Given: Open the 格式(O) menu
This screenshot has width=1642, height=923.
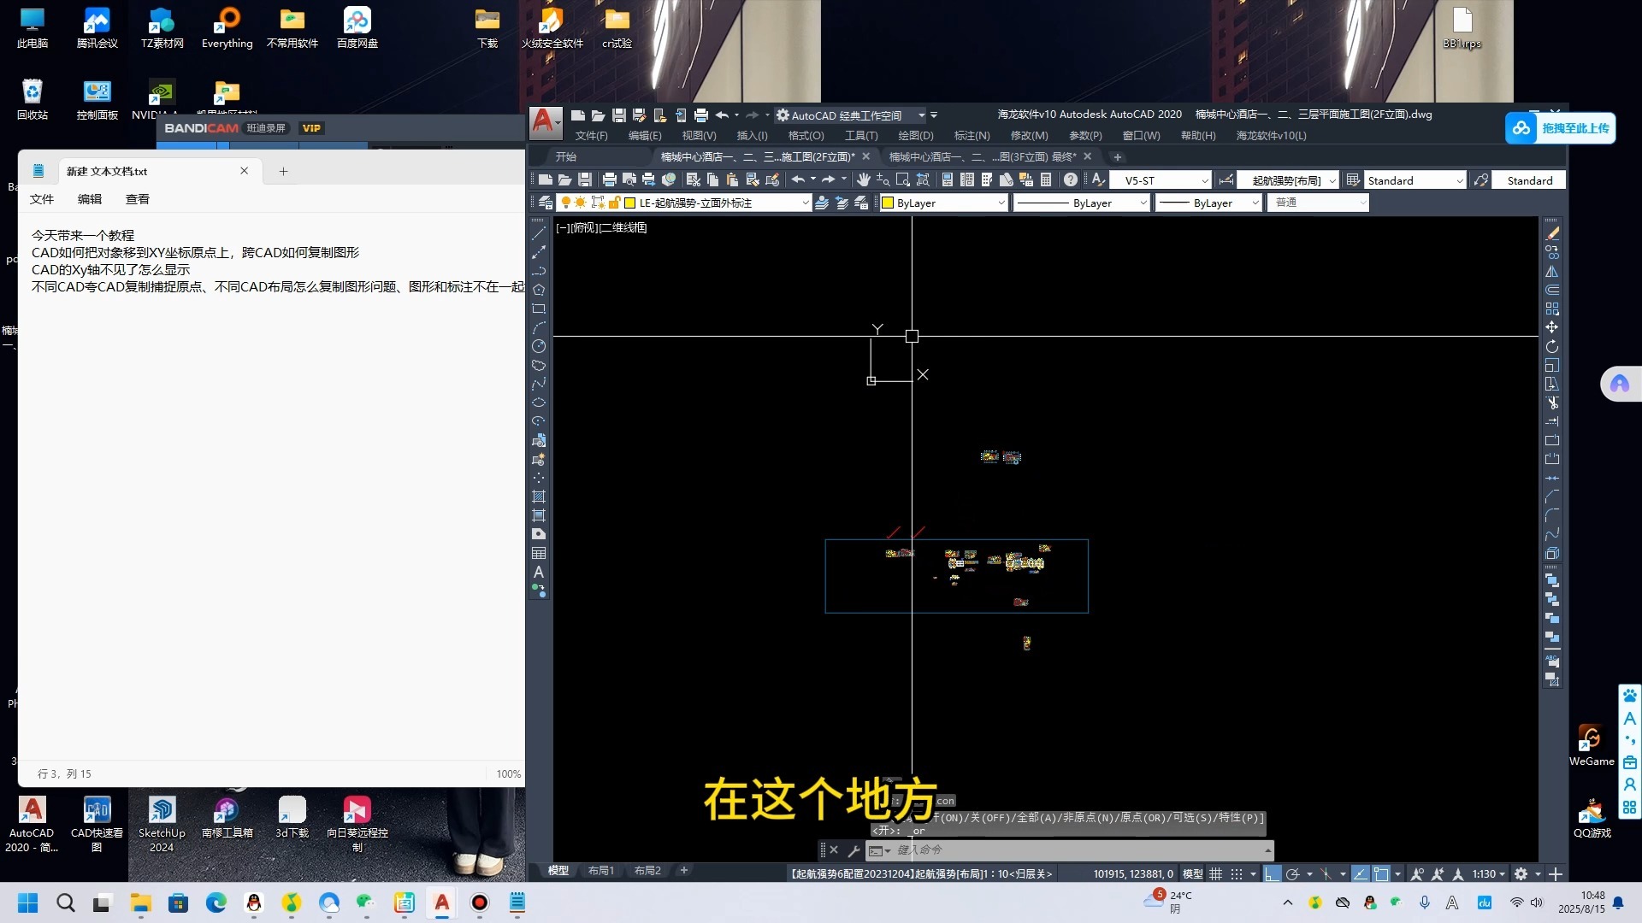Looking at the screenshot, I should point(806,135).
